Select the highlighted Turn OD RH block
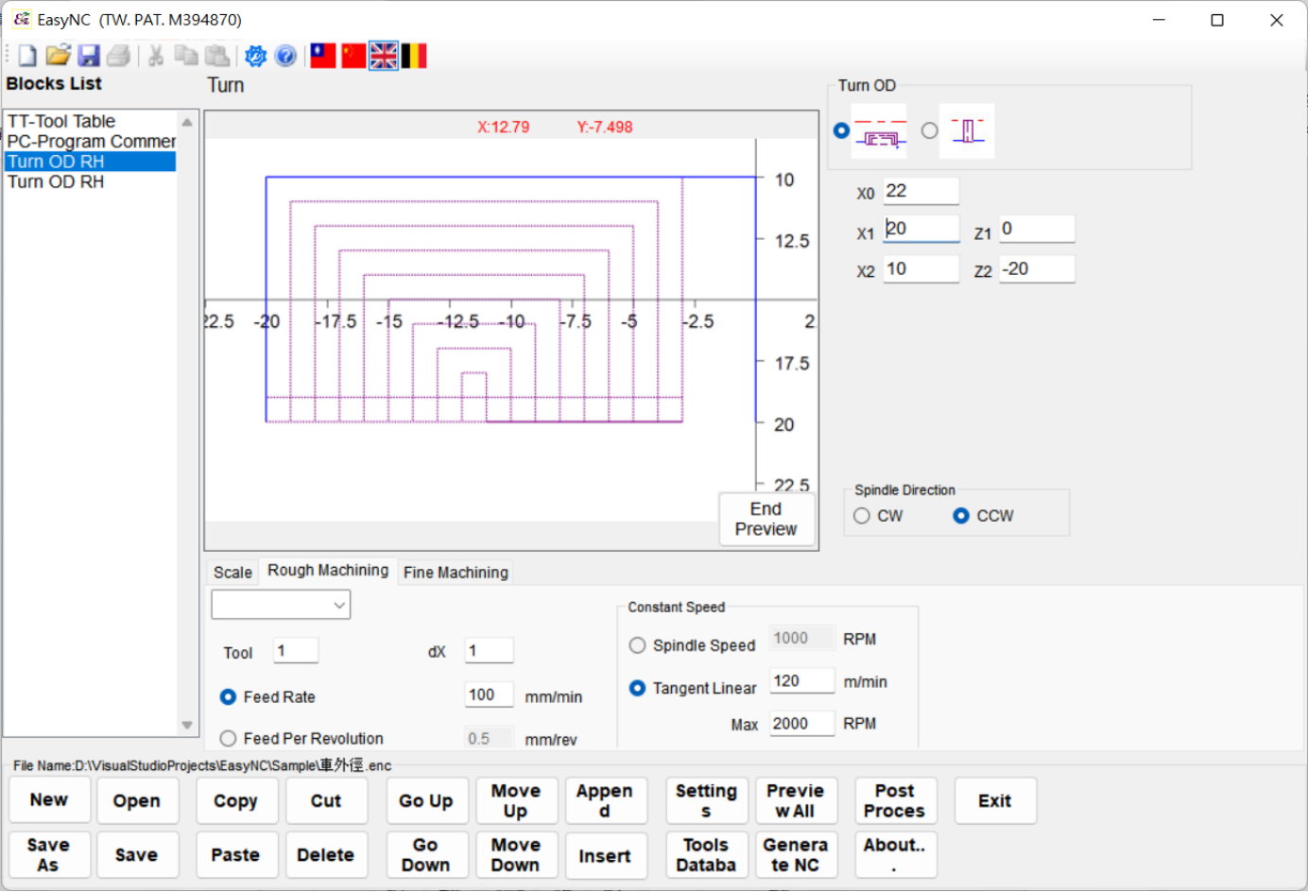1308x892 pixels. (x=91, y=162)
